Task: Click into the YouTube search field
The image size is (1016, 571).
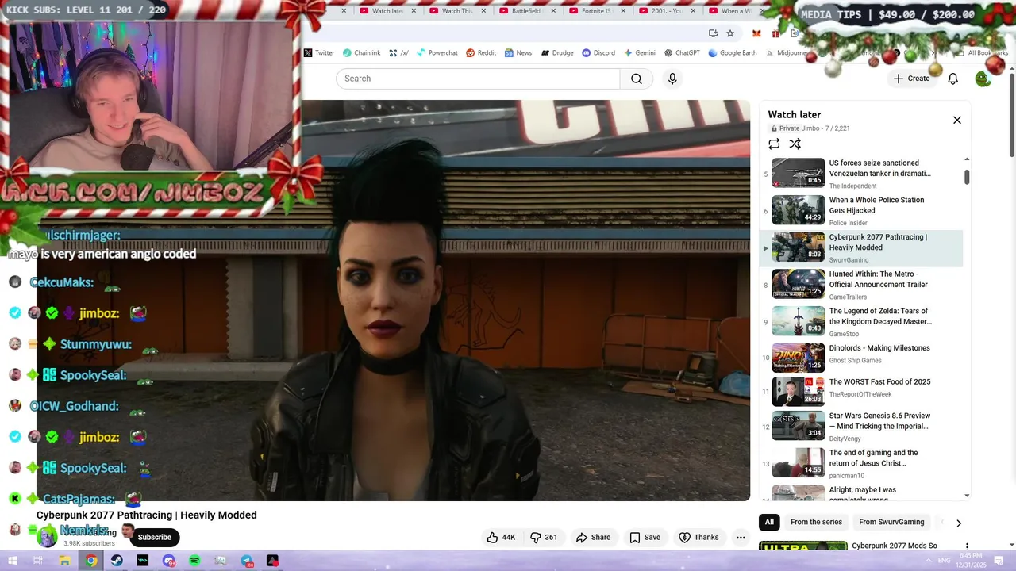Action: tap(478, 79)
